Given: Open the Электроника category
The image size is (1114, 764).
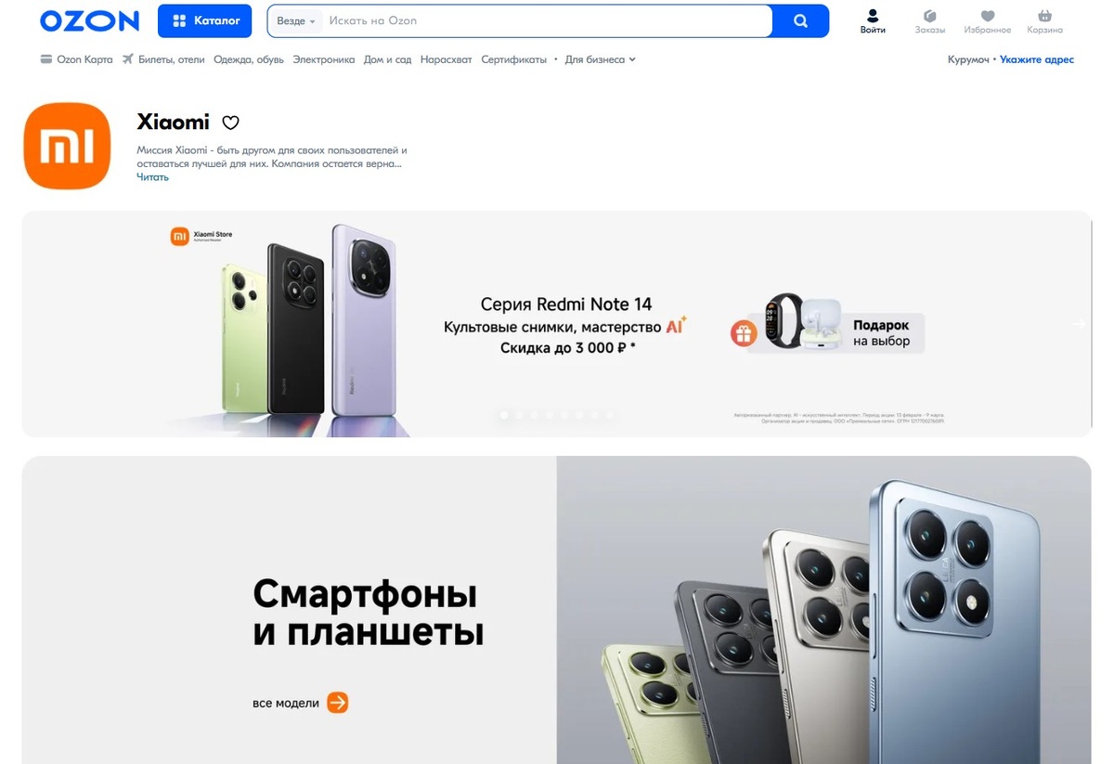Looking at the screenshot, I should (x=324, y=59).
